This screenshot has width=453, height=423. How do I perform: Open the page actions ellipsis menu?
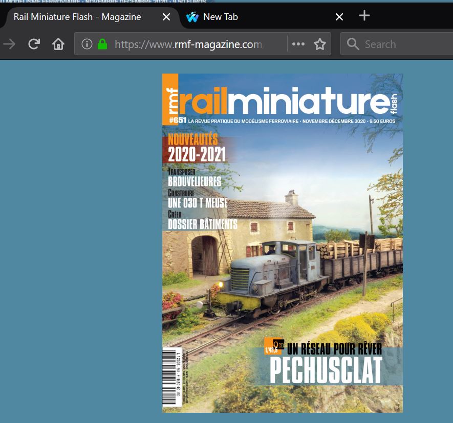pos(298,44)
